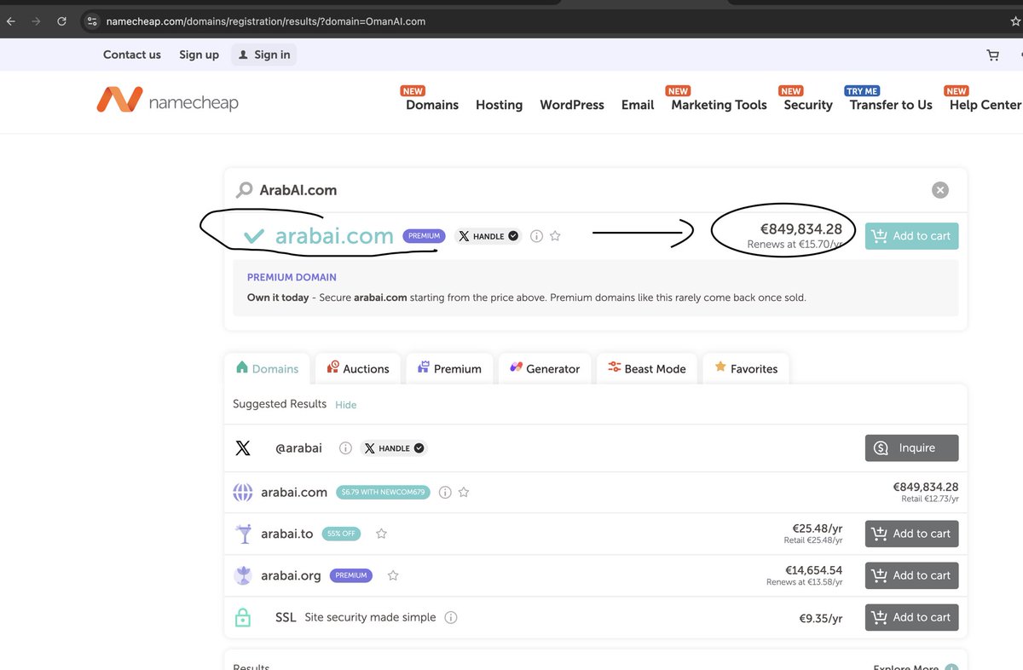Click the X logo in @arabai row
Image resolution: width=1023 pixels, height=670 pixels.
[x=243, y=448]
